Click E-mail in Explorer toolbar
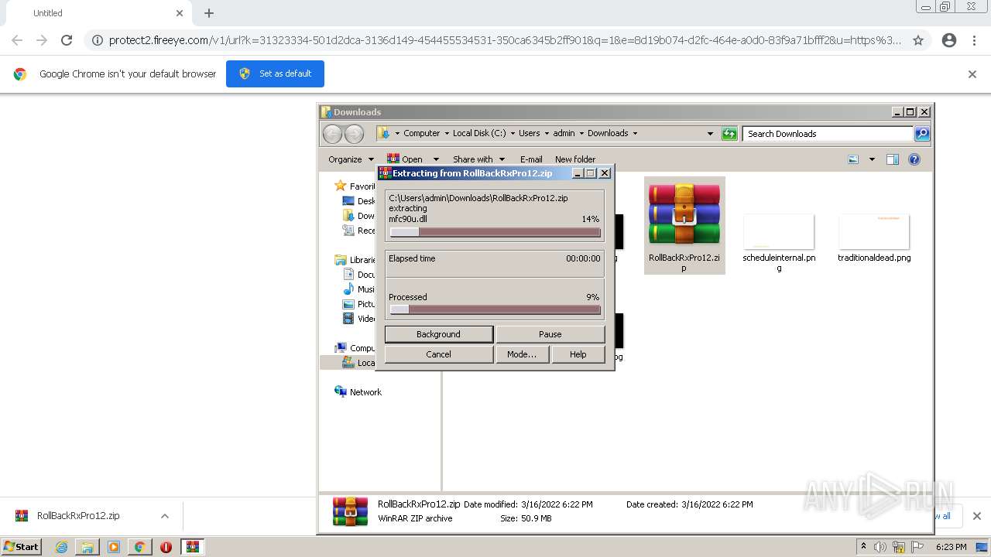Image resolution: width=991 pixels, height=557 pixels. [531, 159]
